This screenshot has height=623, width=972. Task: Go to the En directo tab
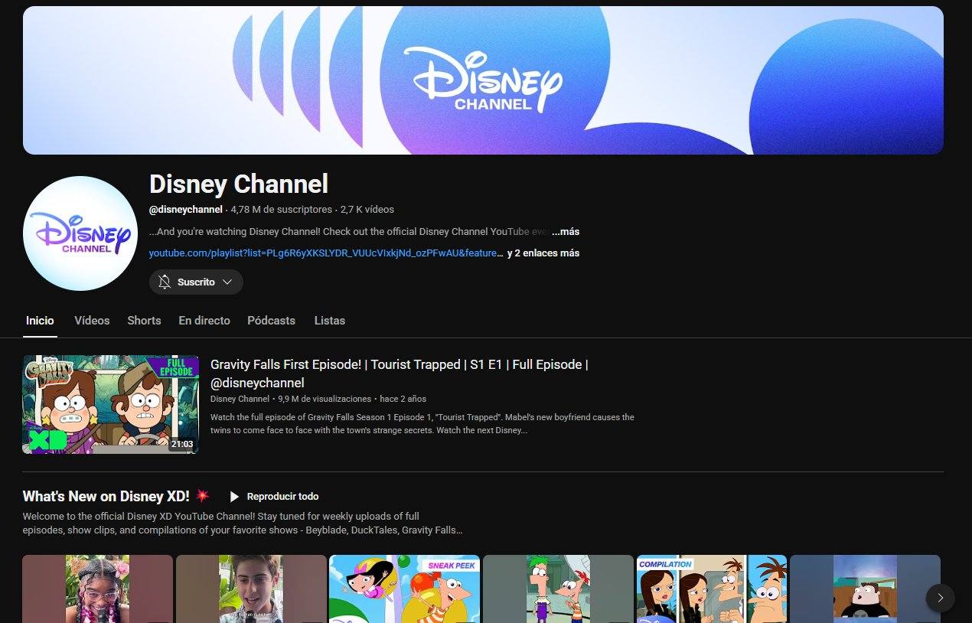tap(204, 321)
